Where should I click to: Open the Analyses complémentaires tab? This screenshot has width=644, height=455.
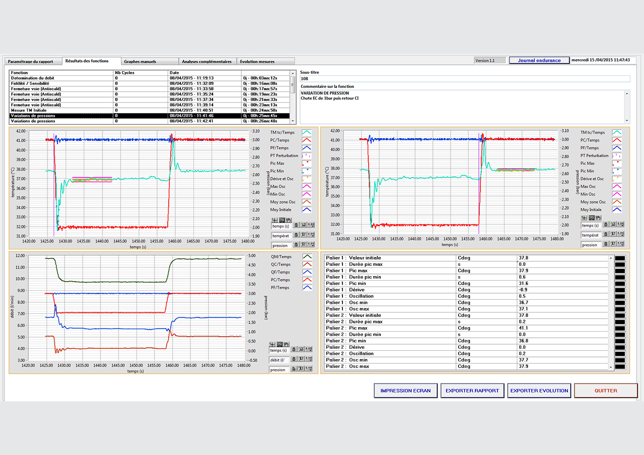point(207,61)
